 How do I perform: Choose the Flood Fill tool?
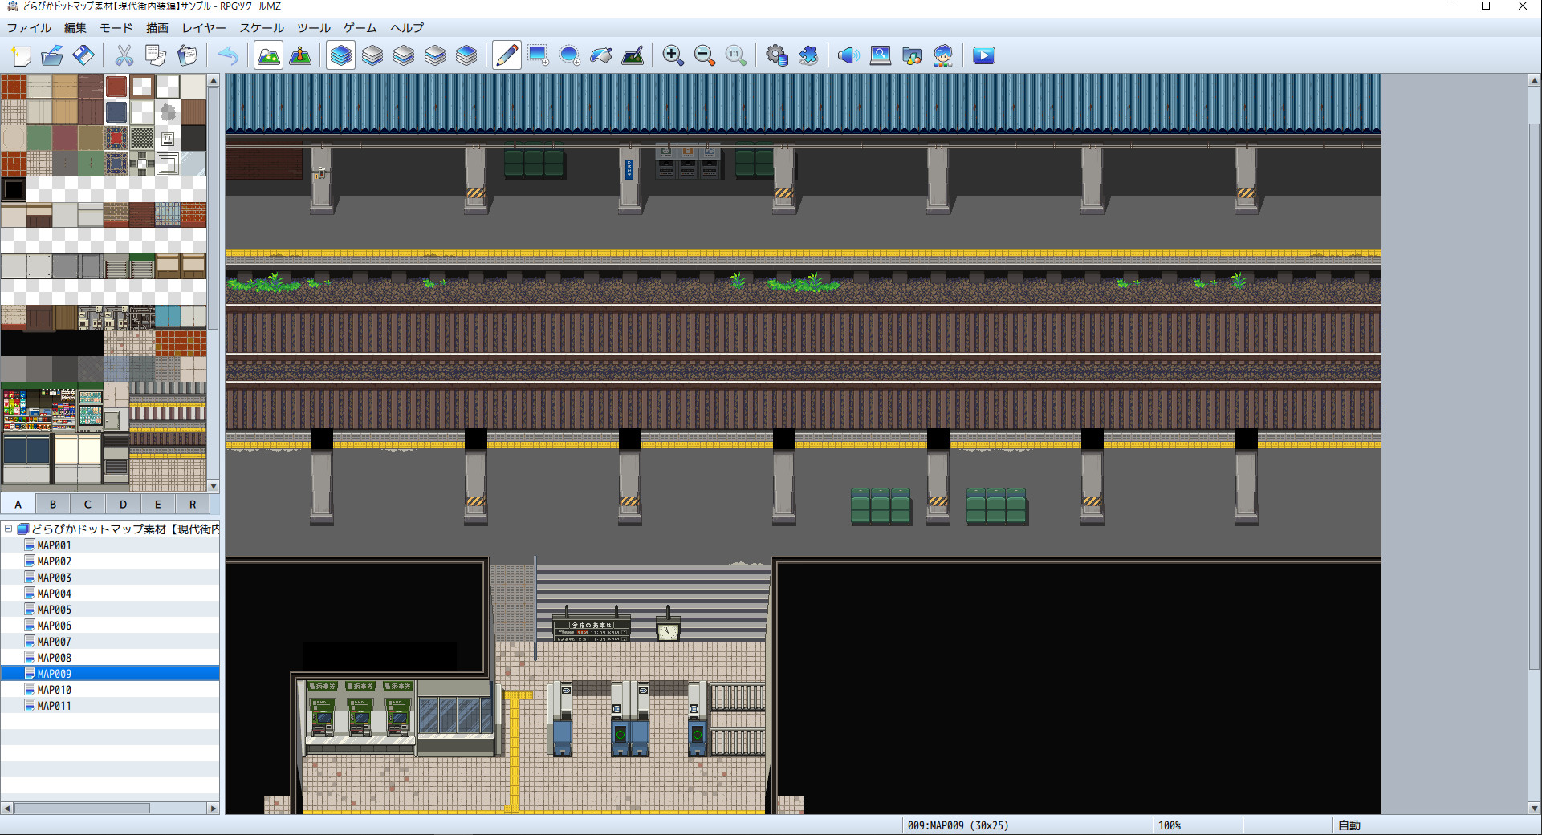[602, 55]
